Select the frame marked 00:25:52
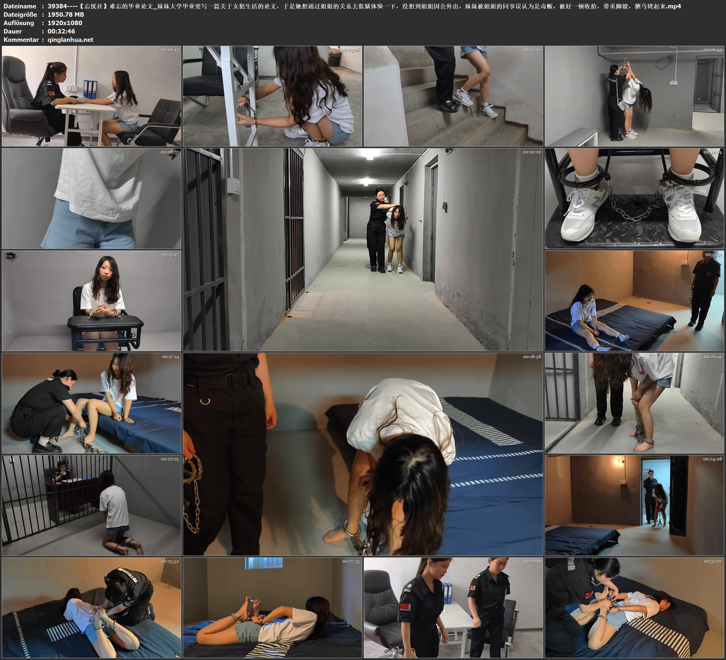This screenshot has width=726, height=660. pyautogui.click(x=92, y=608)
